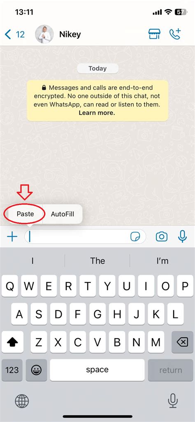Image resolution: width=195 pixels, height=422 pixels.
Task: Tap the backspace delete key
Action: click(182, 342)
